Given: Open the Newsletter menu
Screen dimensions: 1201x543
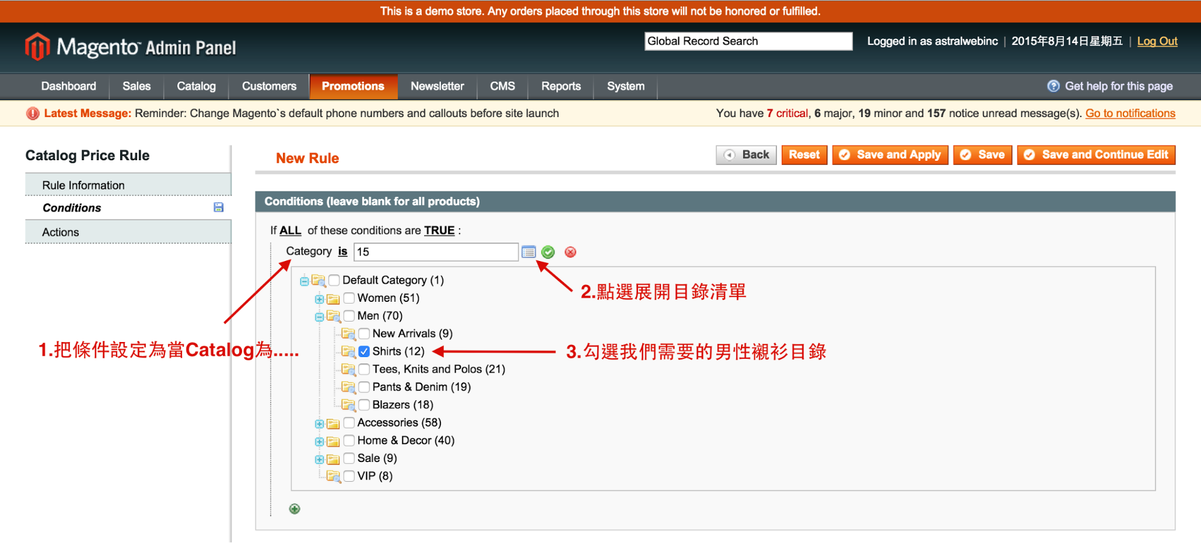Looking at the screenshot, I should click(x=437, y=86).
